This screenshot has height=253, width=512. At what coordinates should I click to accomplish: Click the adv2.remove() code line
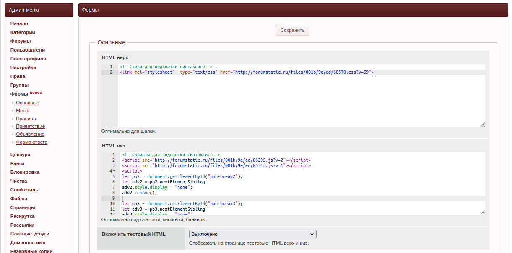point(140,193)
